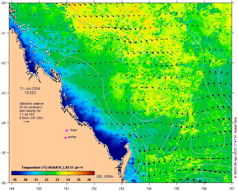Click the 'Temperature (°C) NOAA15_L3U' colorbar title

(52, 167)
